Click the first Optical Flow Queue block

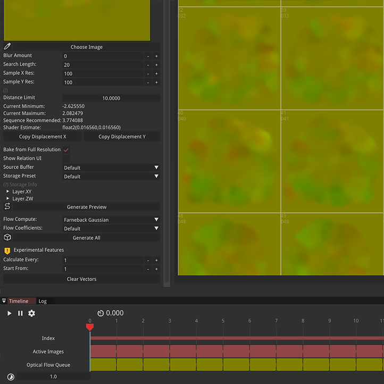click(103, 365)
